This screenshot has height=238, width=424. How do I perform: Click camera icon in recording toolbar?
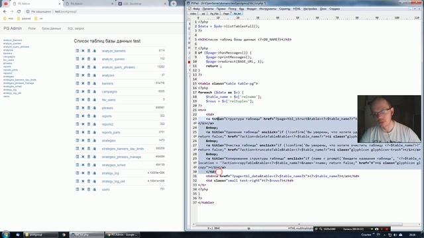click(x=377, y=229)
